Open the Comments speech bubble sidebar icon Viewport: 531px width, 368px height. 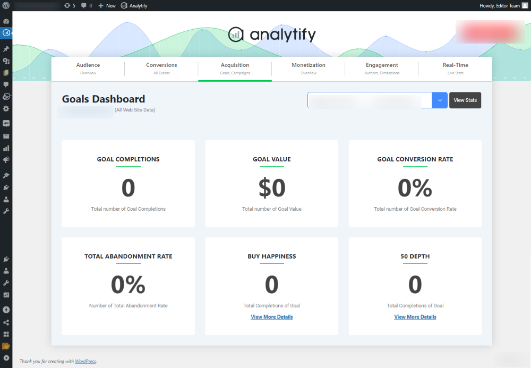(x=6, y=84)
